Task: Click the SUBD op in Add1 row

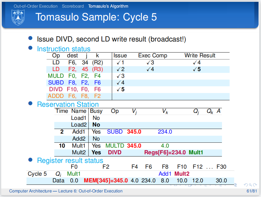Action: (115, 132)
